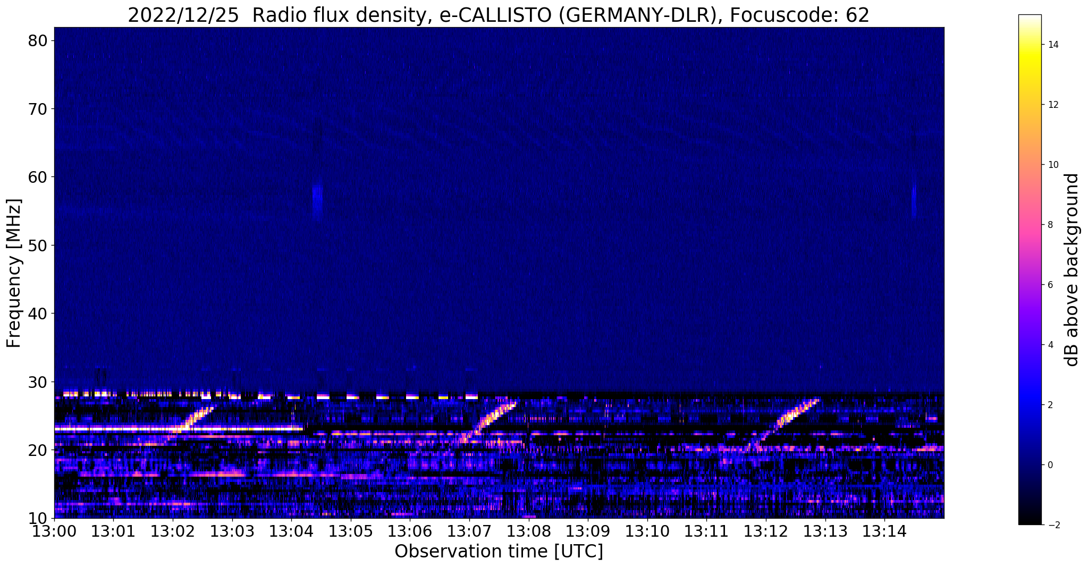Click the 13:05 time tick label
Image resolution: width=1088 pixels, height=567 pixels.
351,531
